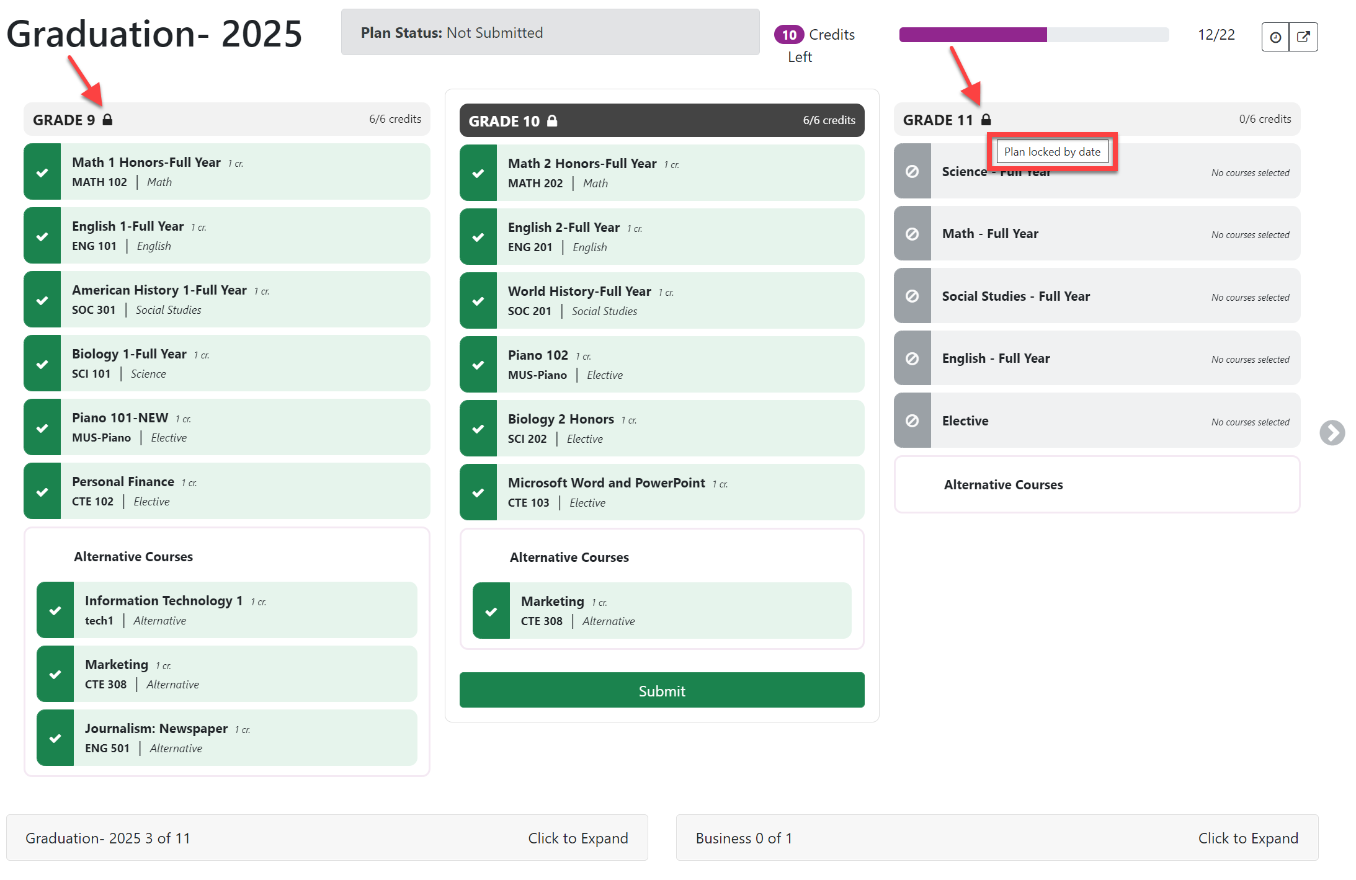Click Grade 9 Alternative Courses heading
Screen dimensions: 1356x880
click(x=133, y=557)
